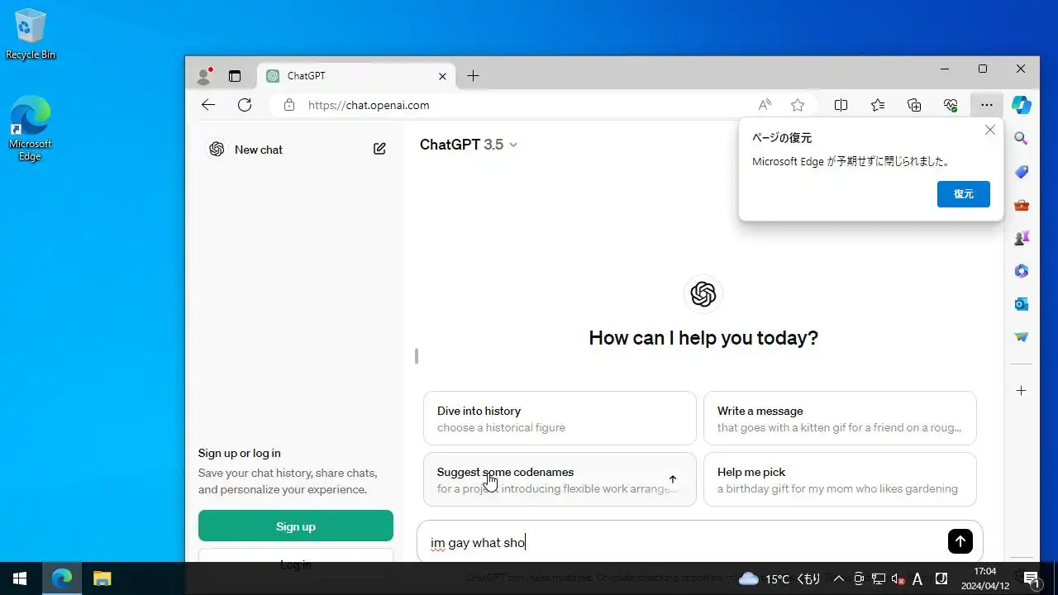Open the Edge profile icon
The height and width of the screenshot is (595, 1058).
coord(203,76)
